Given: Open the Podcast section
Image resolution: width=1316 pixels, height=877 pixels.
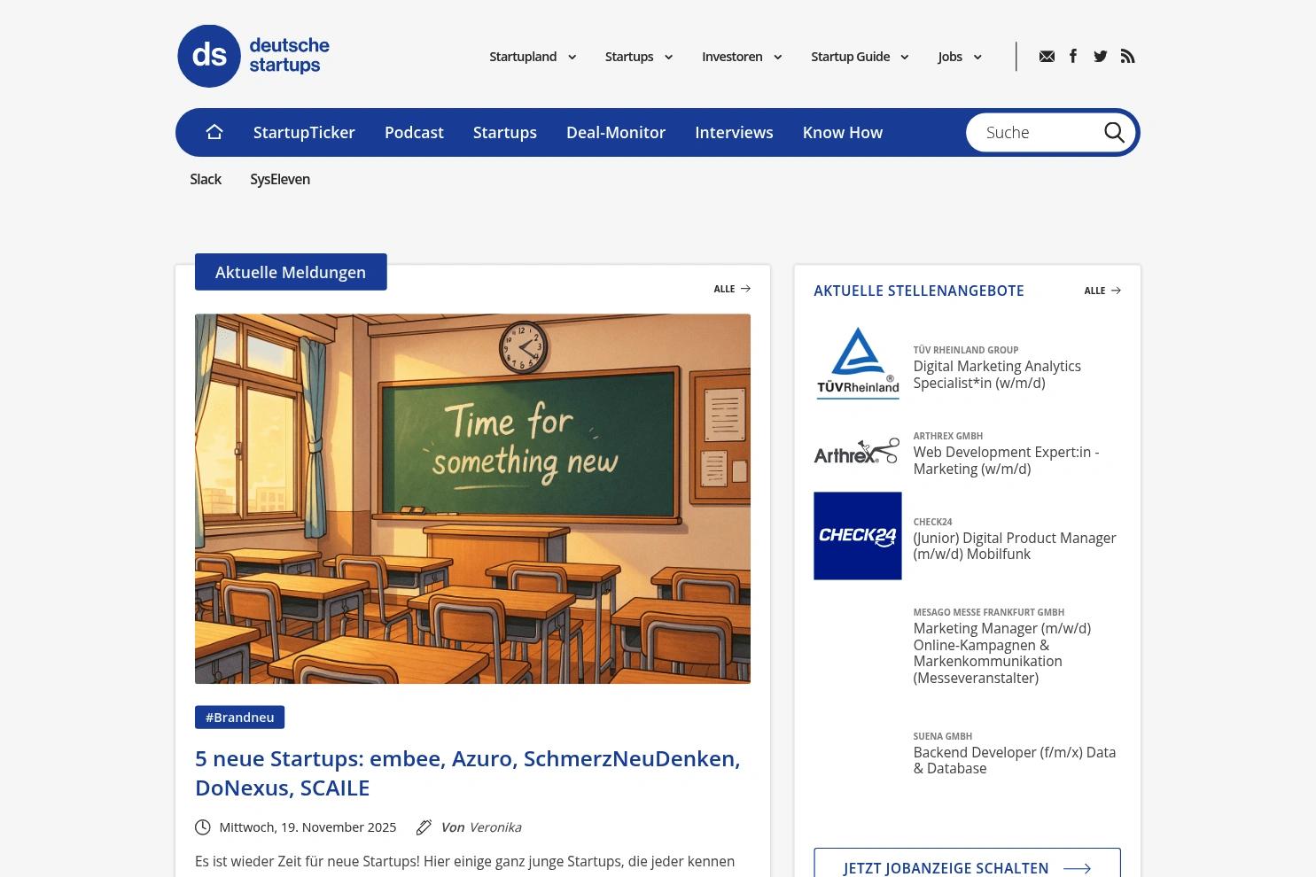Looking at the screenshot, I should pos(414,132).
